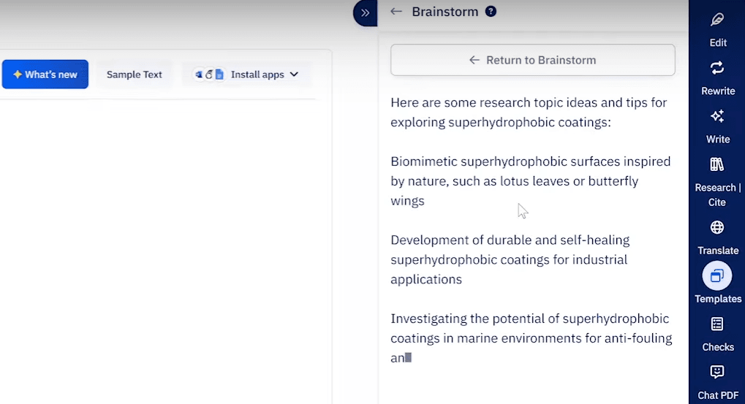Click the 'Development of durable and self-healing' idea
The width and height of the screenshot is (745, 404).
510,259
